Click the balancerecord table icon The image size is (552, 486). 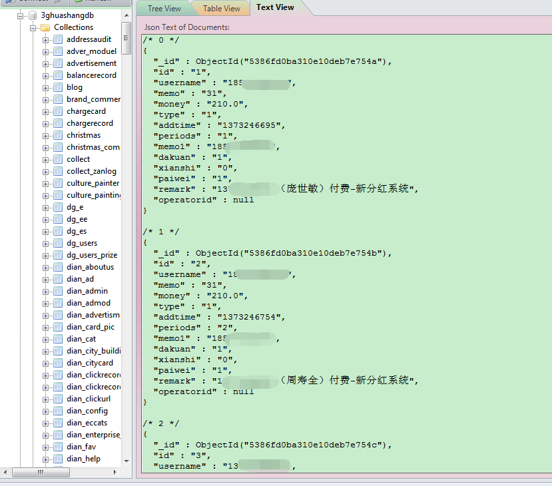click(x=58, y=75)
